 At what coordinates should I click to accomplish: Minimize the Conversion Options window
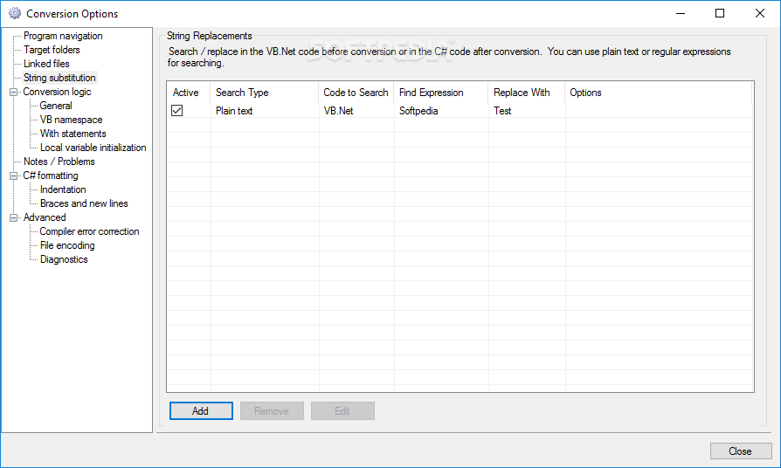(681, 13)
